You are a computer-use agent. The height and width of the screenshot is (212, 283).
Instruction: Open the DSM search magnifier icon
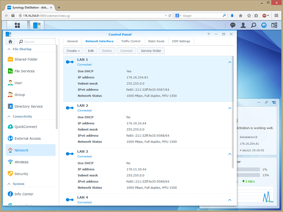[x=253, y=25]
